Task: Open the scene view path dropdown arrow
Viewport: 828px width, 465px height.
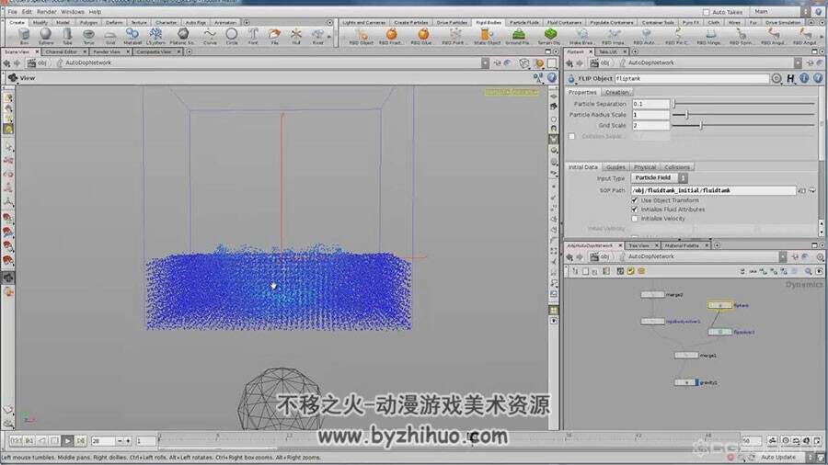Action: click(x=485, y=62)
